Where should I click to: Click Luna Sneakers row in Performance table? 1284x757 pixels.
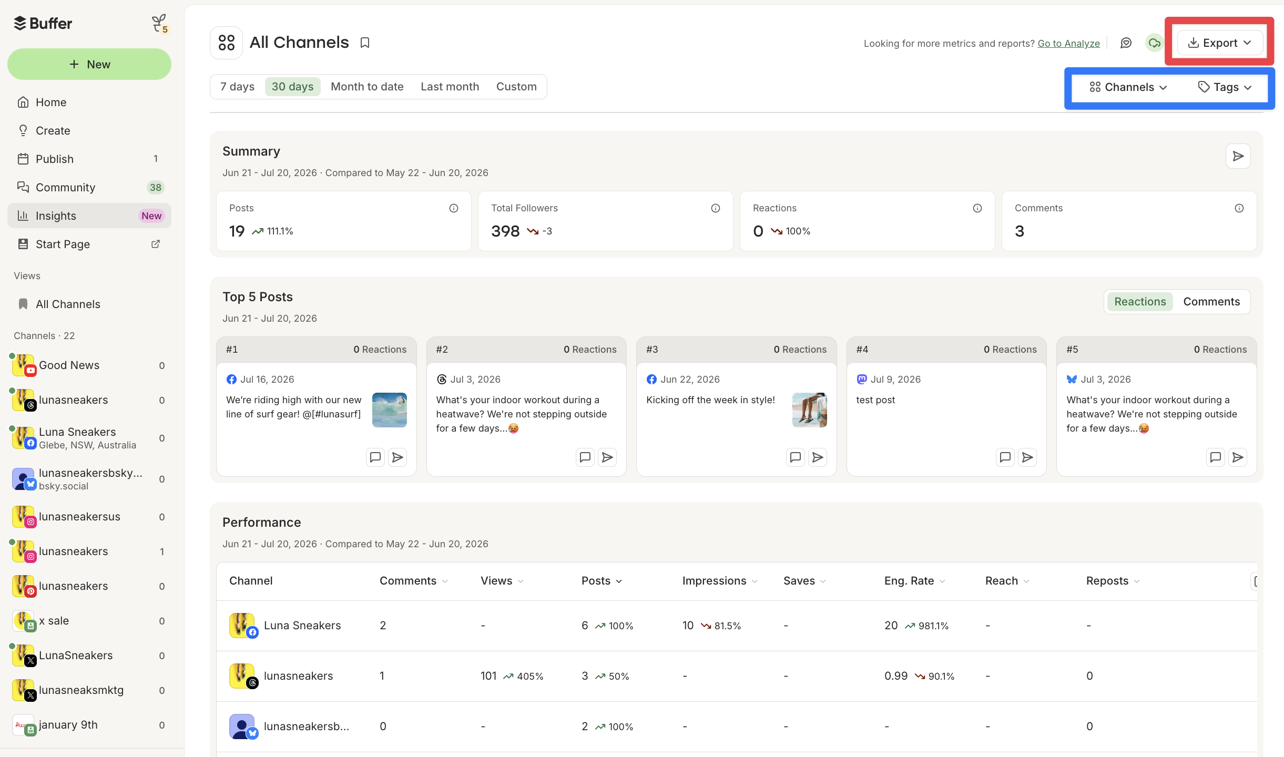tap(736, 626)
